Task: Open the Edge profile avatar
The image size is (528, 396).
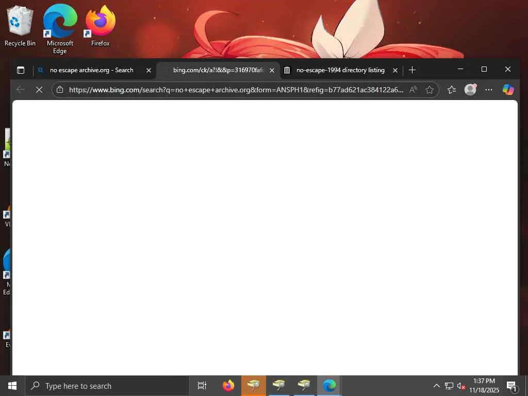Action: (x=470, y=90)
